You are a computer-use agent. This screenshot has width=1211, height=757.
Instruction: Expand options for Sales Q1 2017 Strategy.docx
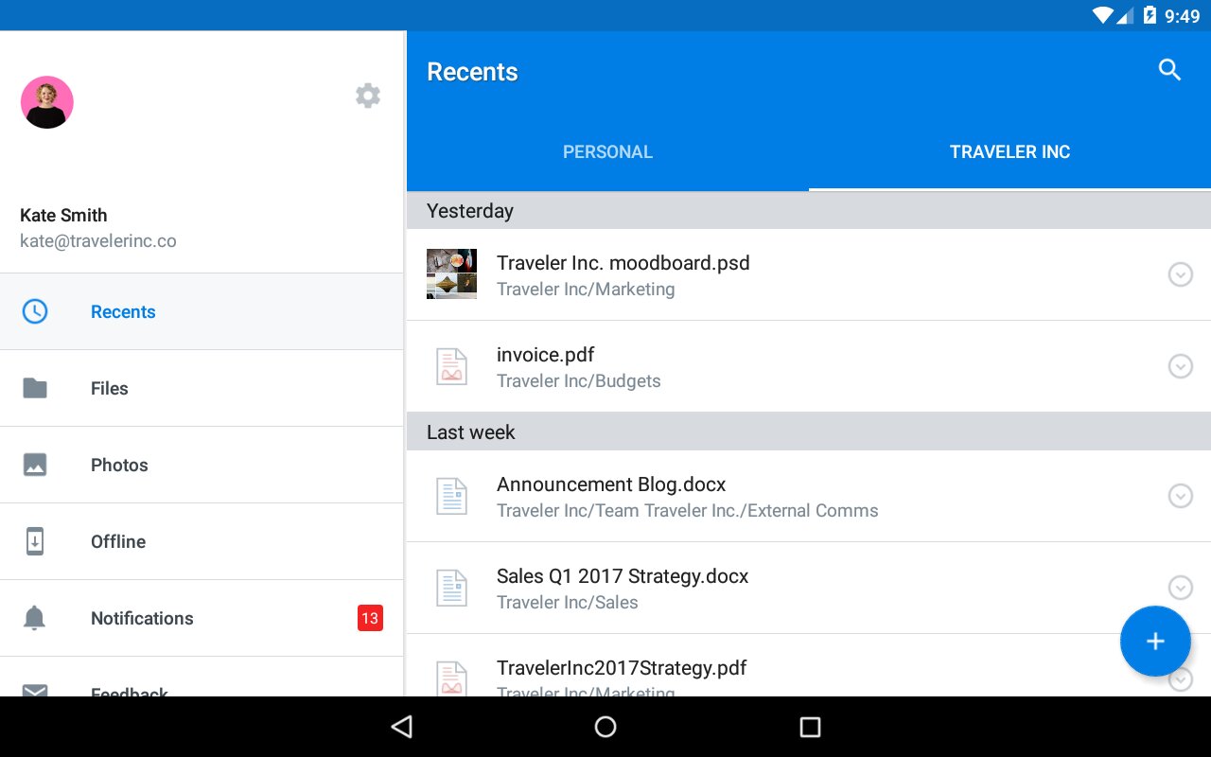click(x=1180, y=588)
